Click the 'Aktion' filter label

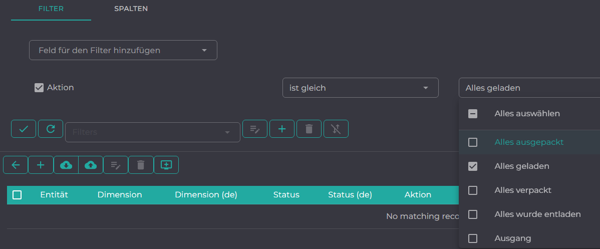[61, 87]
